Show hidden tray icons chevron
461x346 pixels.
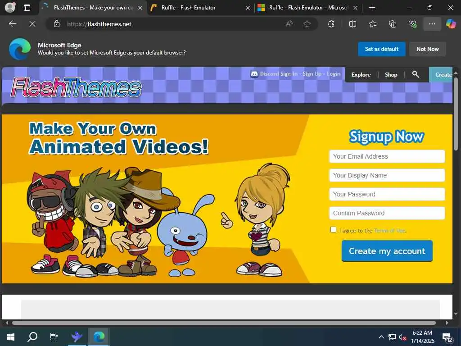coord(381,337)
